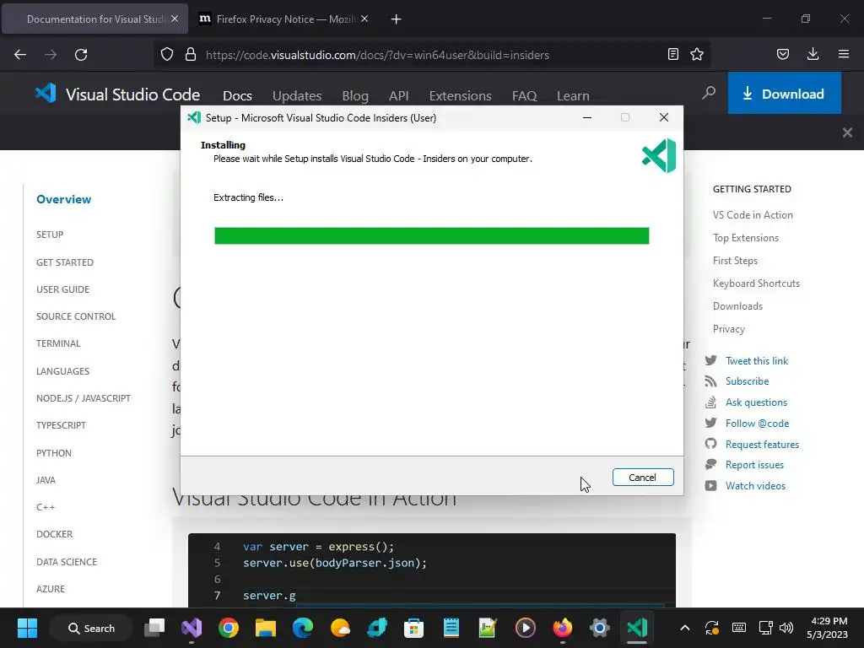
Task: Expand the NODE.JS / JAVASCRIPT section
Action: tap(84, 398)
